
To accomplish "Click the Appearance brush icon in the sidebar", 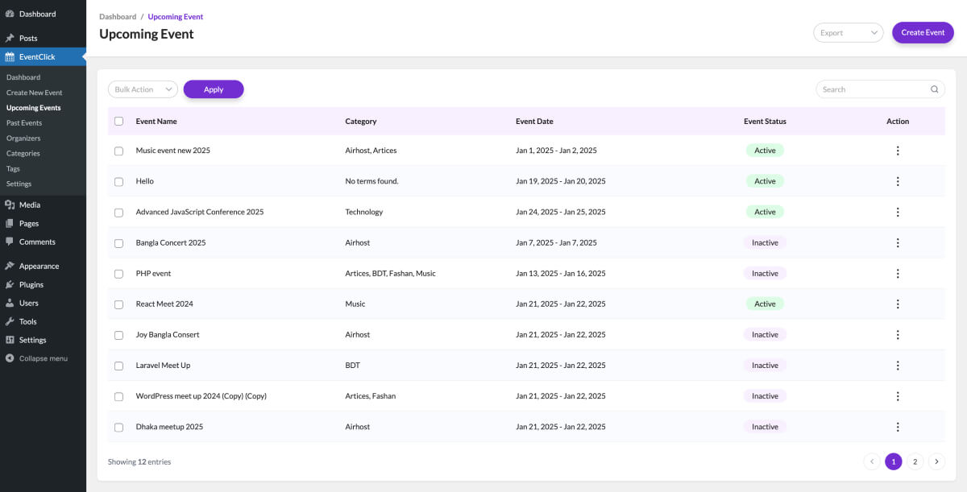I will [x=10, y=266].
